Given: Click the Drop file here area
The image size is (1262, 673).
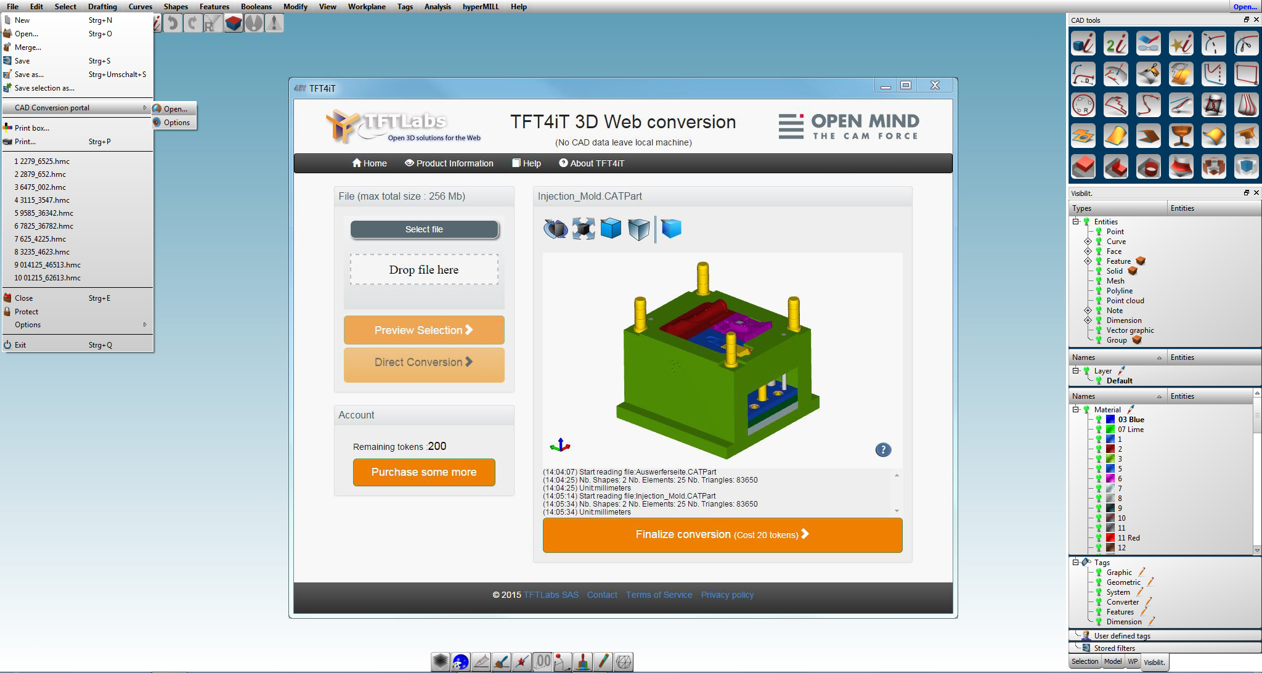Looking at the screenshot, I should pos(424,270).
